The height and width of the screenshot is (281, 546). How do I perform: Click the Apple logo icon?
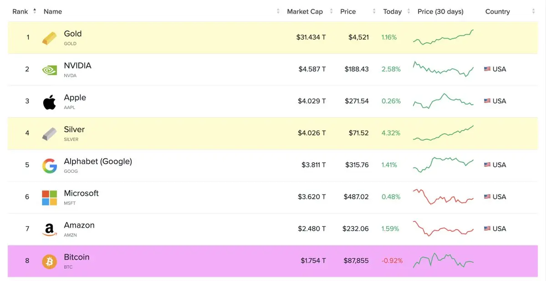pos(49,102)
